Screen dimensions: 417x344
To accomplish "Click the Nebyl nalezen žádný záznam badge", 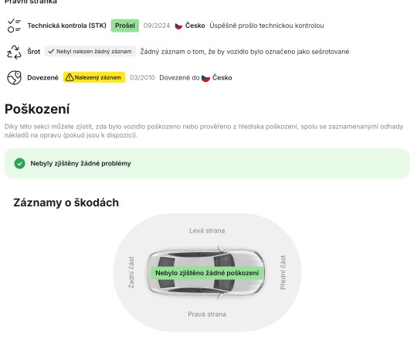I will pyautogui.click(x=90, y=51).
